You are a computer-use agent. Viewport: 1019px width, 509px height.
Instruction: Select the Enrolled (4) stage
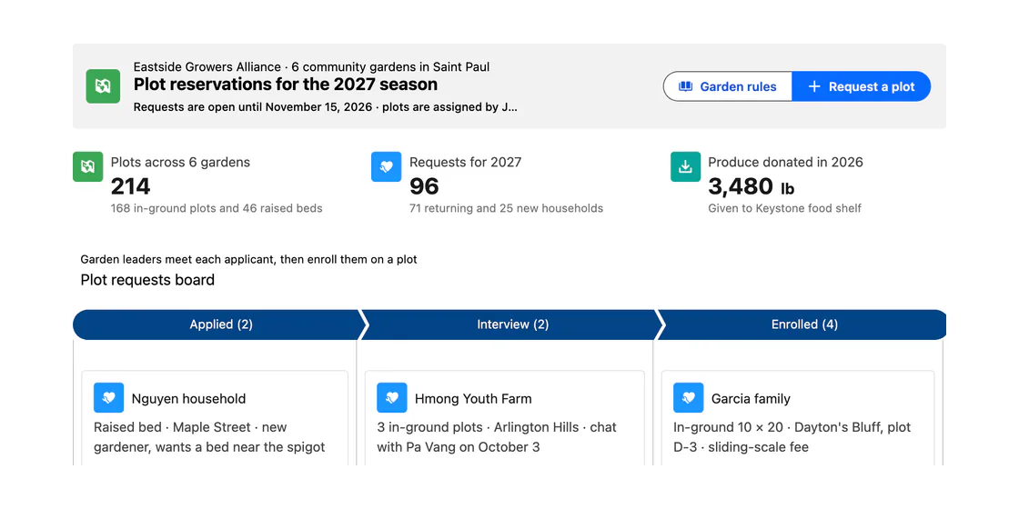click(804, 324)
